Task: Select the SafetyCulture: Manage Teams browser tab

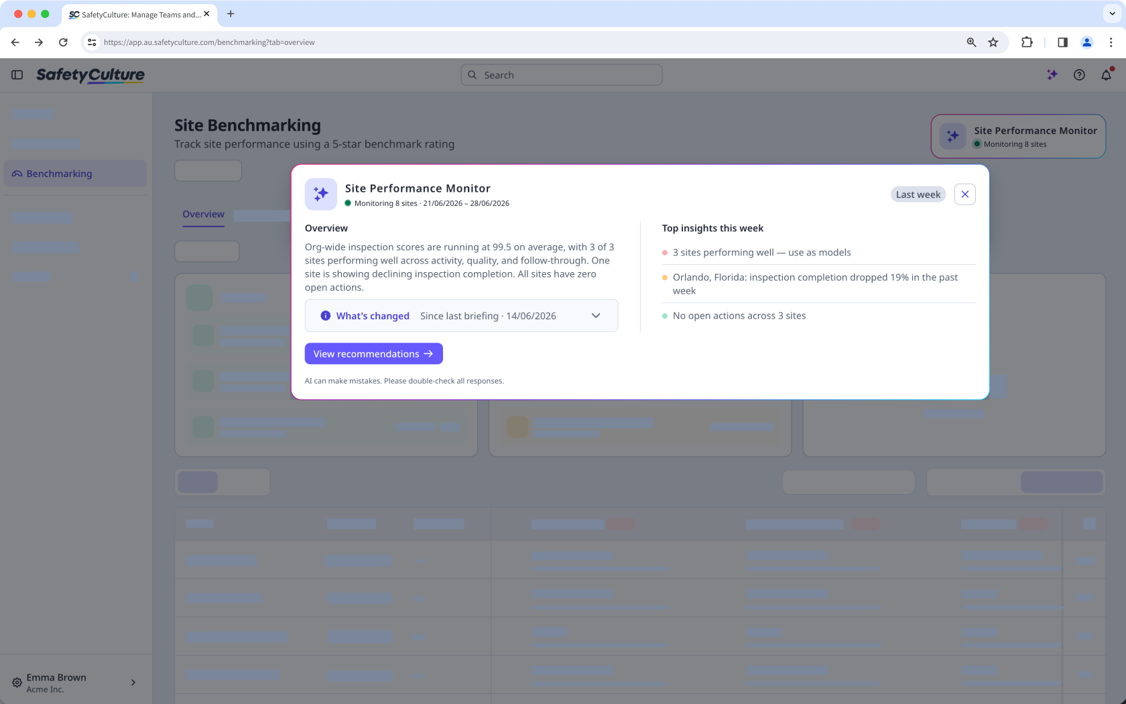Action: click(x=139, y=14)
